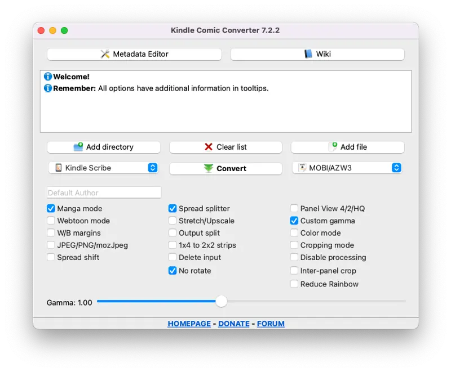
Task: Click the MOBI/AZW3 format icon
Action: click(302, 168)
